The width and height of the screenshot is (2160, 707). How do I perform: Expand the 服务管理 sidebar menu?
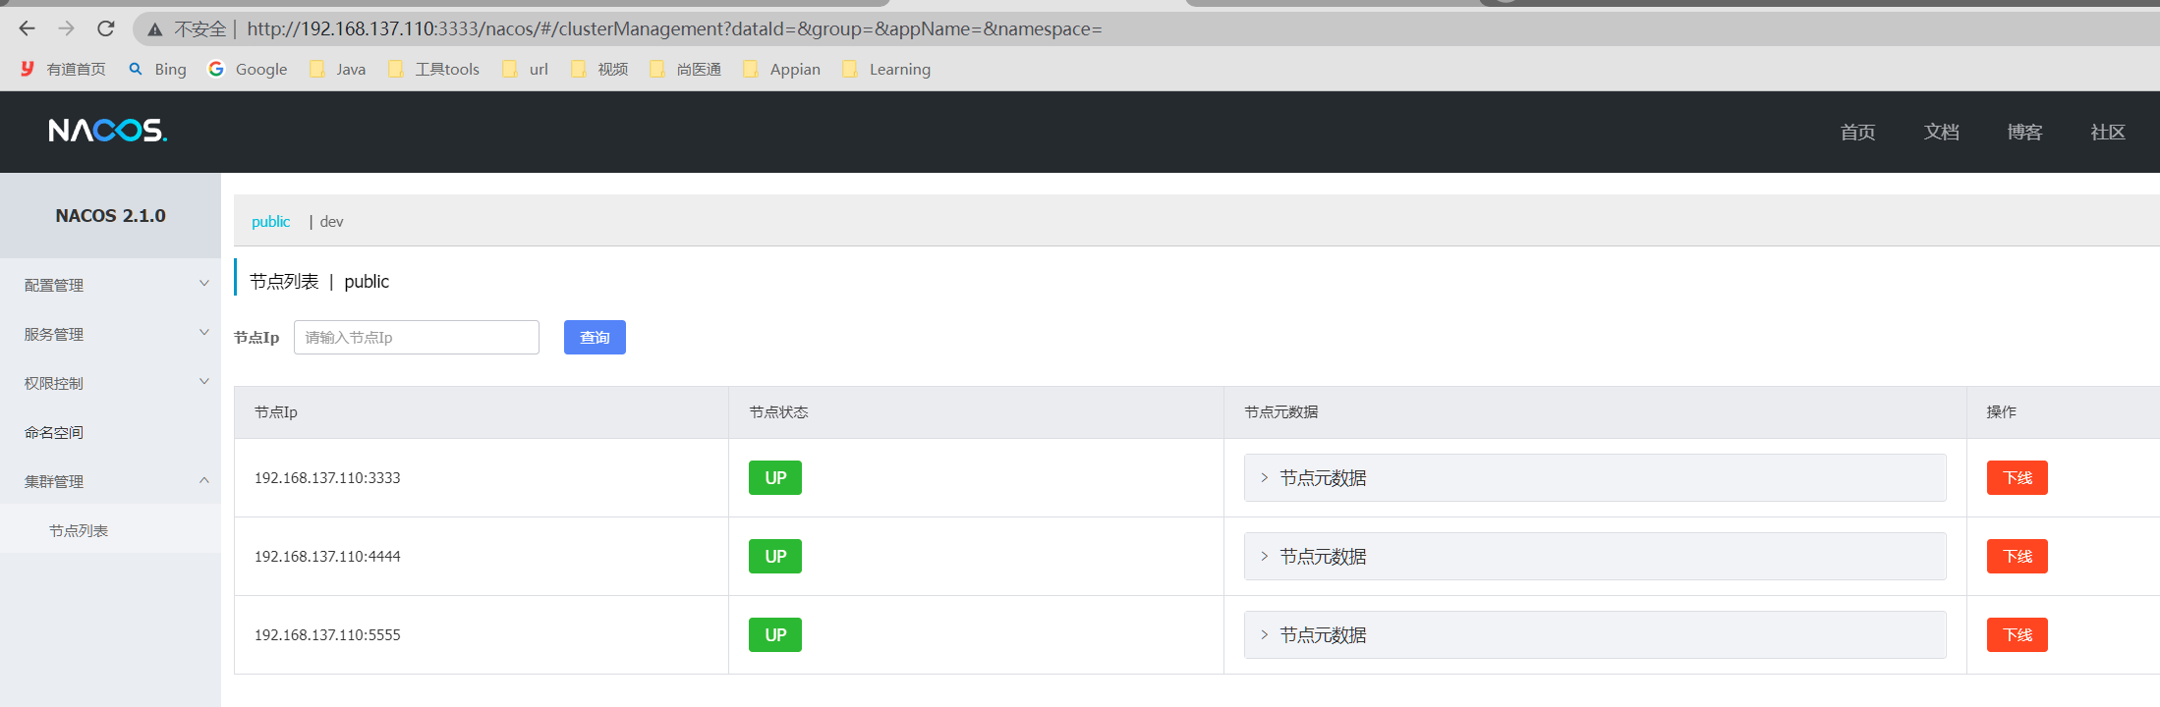click(110, 334)
